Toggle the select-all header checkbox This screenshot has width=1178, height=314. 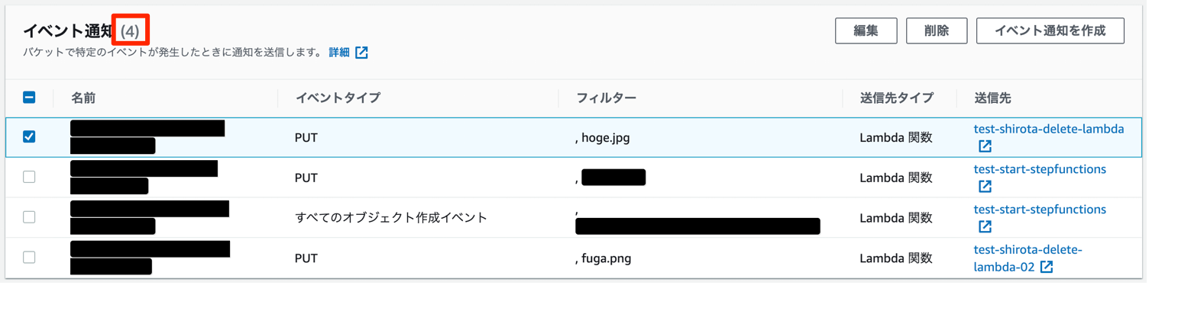pyautogui.click(x=29, y=98)
